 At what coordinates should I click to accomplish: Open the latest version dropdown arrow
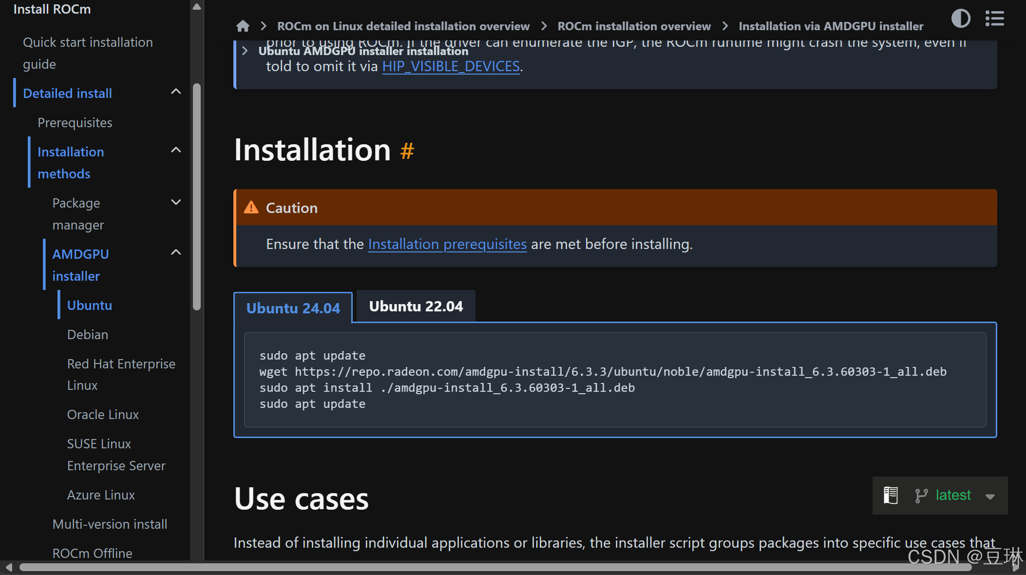[989, 497]
